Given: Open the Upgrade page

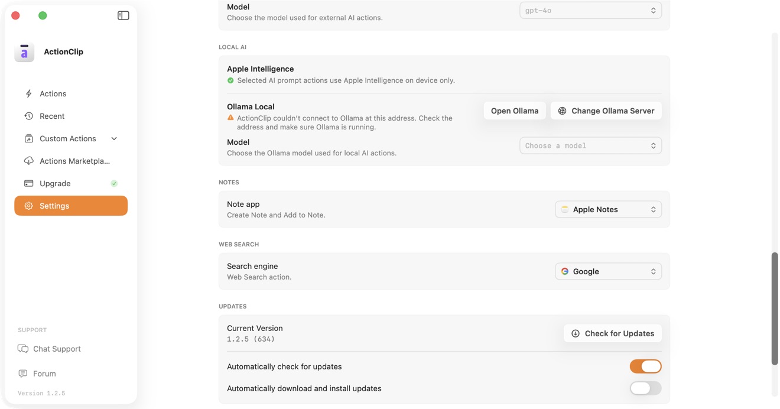Looking at the screenshot, I should [x=71, y=183].
